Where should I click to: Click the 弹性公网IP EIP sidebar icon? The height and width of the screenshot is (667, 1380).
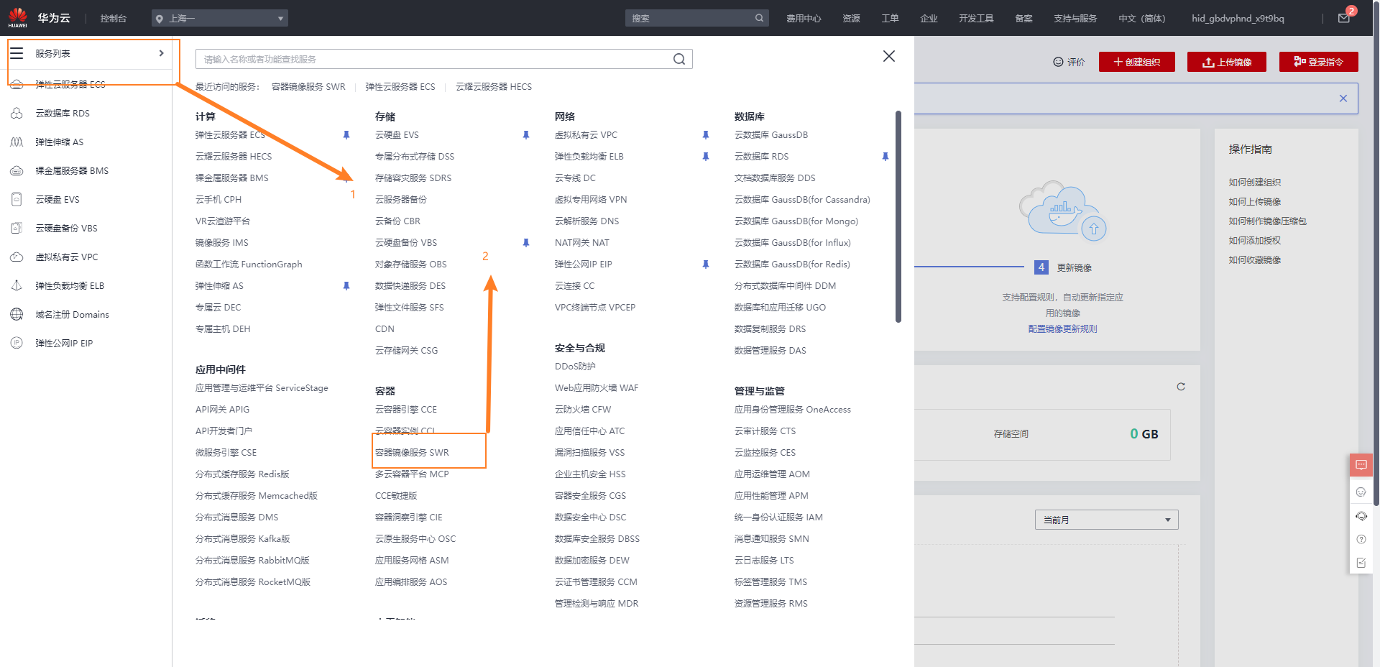point(17,343)
